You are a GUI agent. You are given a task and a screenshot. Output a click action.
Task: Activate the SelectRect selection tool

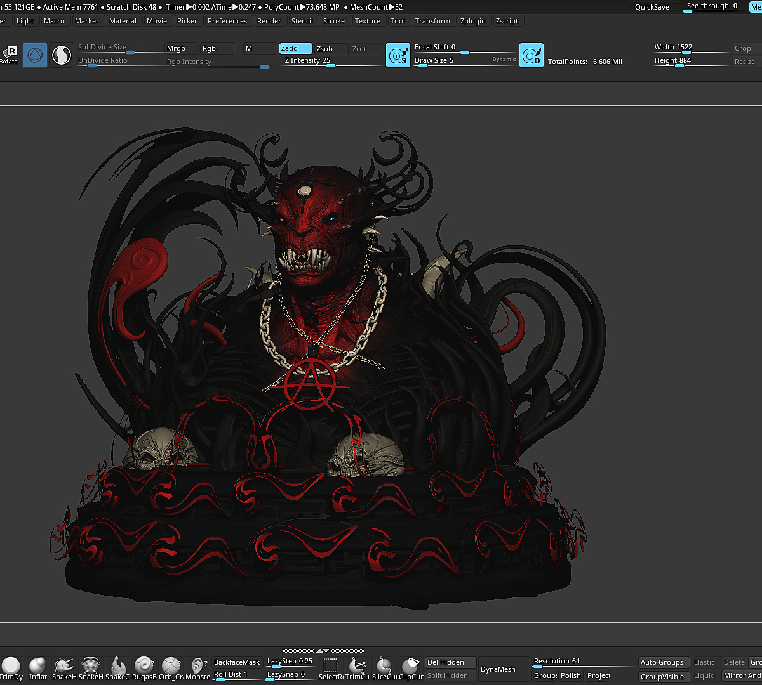click(x=331, y=669)
